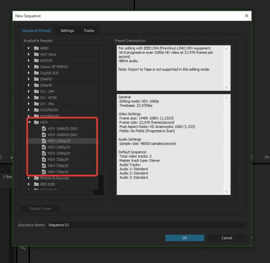The height and width of the screenshot is (263, 270).
Task: Click the HDV 720p30 preset icon
Action: [44, 172]
